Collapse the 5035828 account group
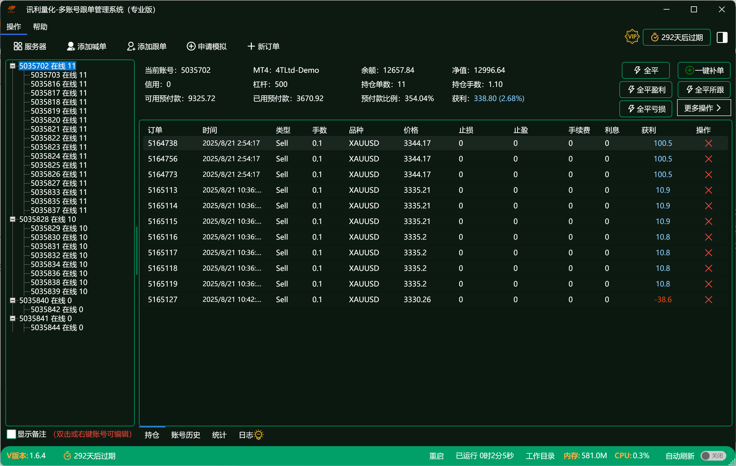 (x=13, y=219)
